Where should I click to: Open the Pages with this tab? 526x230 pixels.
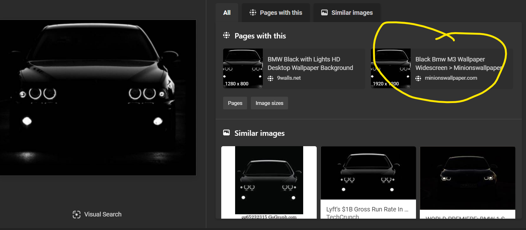coord(276,13)
